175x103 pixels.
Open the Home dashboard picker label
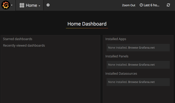click(31, 5)
